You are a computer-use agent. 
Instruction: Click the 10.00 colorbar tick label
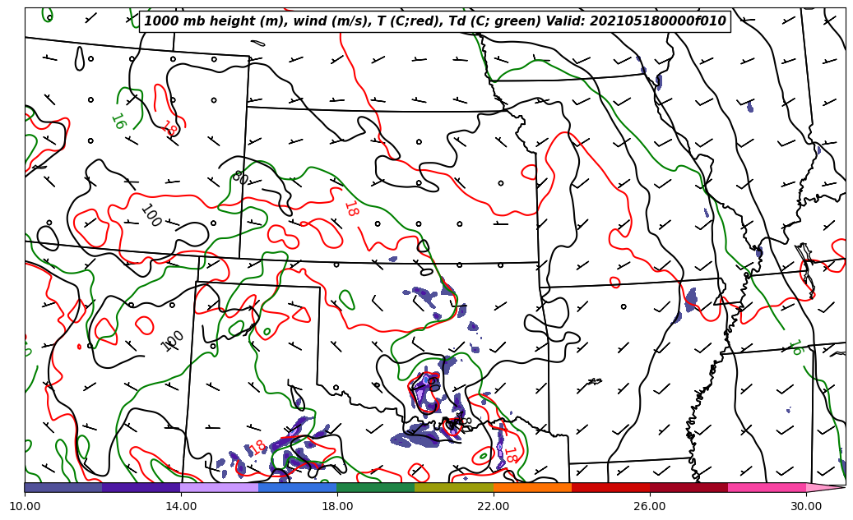click(x=25, y=506)
